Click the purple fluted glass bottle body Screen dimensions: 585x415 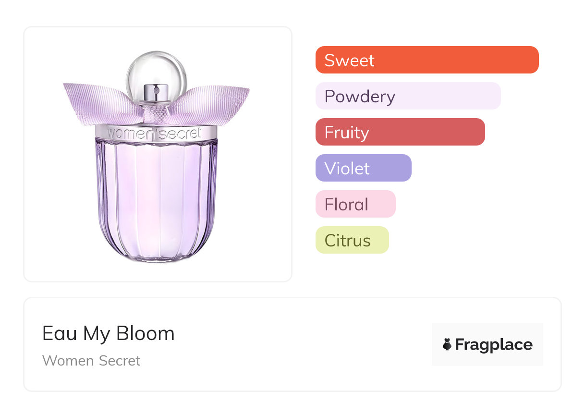point(156,192)
